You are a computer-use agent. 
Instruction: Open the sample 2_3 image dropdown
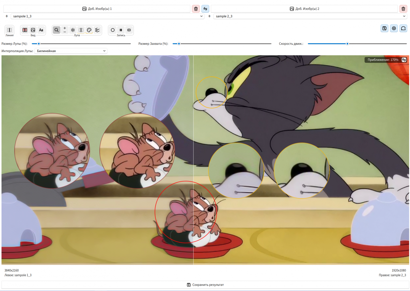click(310, 16)
